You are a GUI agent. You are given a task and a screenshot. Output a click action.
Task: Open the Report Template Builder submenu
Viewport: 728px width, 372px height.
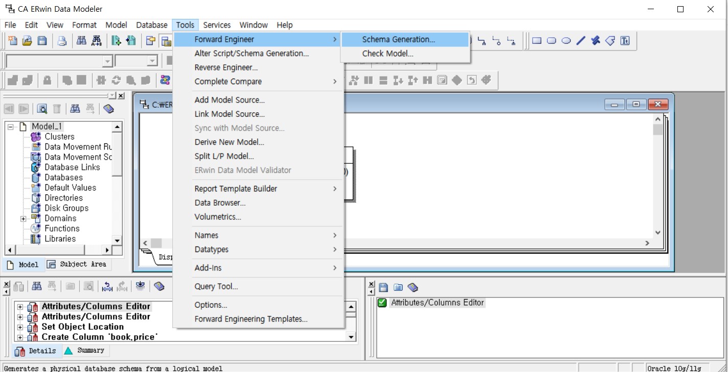click(258, 189)
